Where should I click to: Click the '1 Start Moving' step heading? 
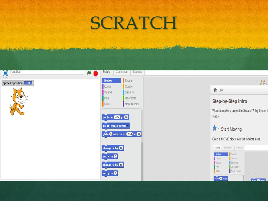click(x=230, y=129)
